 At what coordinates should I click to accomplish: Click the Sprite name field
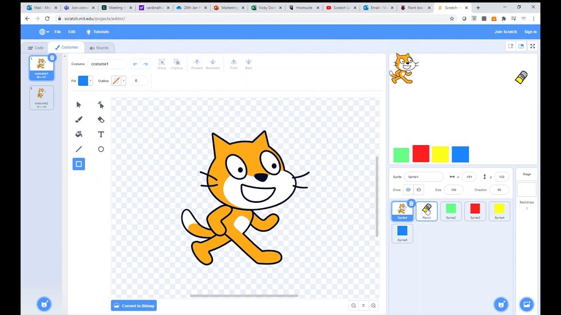click(424, 177)
